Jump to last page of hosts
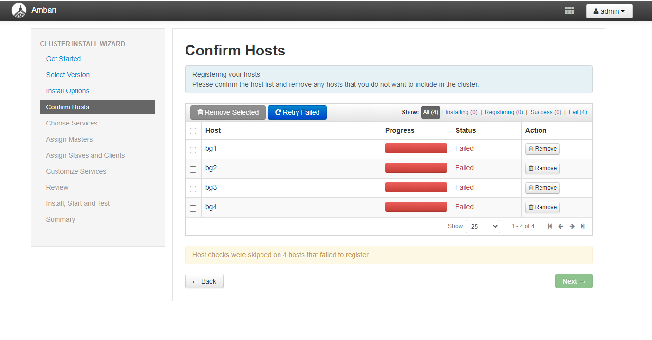This screenshot has width=652, height=340. (x=582, y=226)
